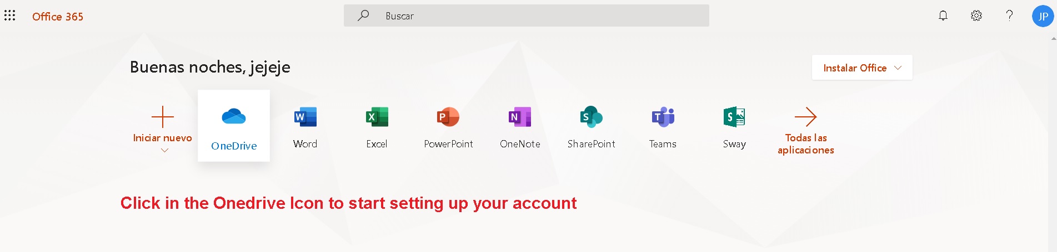The height and width of the screenshot is (252, 1057).
Task: Expand the Instalar Office dropdown
Action: (x=861, y=68)
